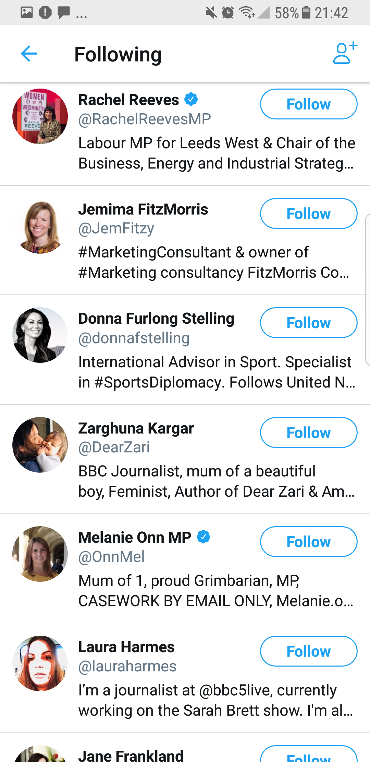Follow Zarghuna Kargar
370x762 pixels.
(x=308, y=432)
